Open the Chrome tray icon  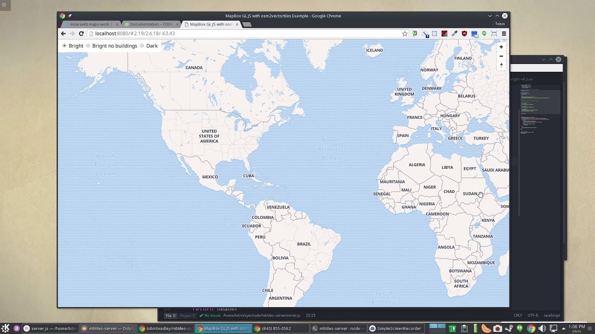tap(531, 328)
